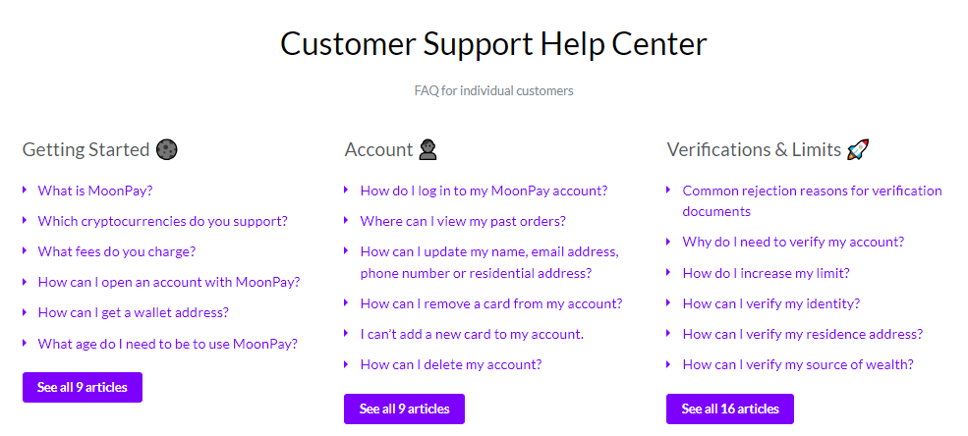This screenshot has width=968, height=436.
Task: Open 'How can I verify my source of wealth?'
Action: tap(798, 364)
